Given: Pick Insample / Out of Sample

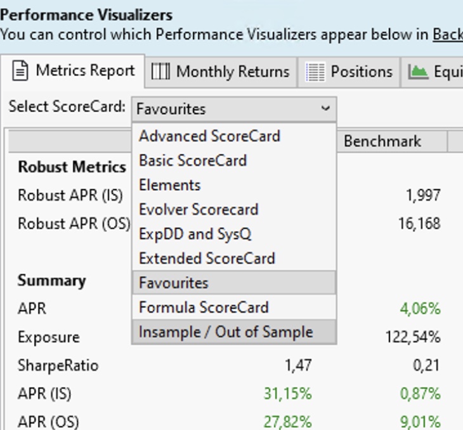Looking at the screenshot, I should point(226,332).
